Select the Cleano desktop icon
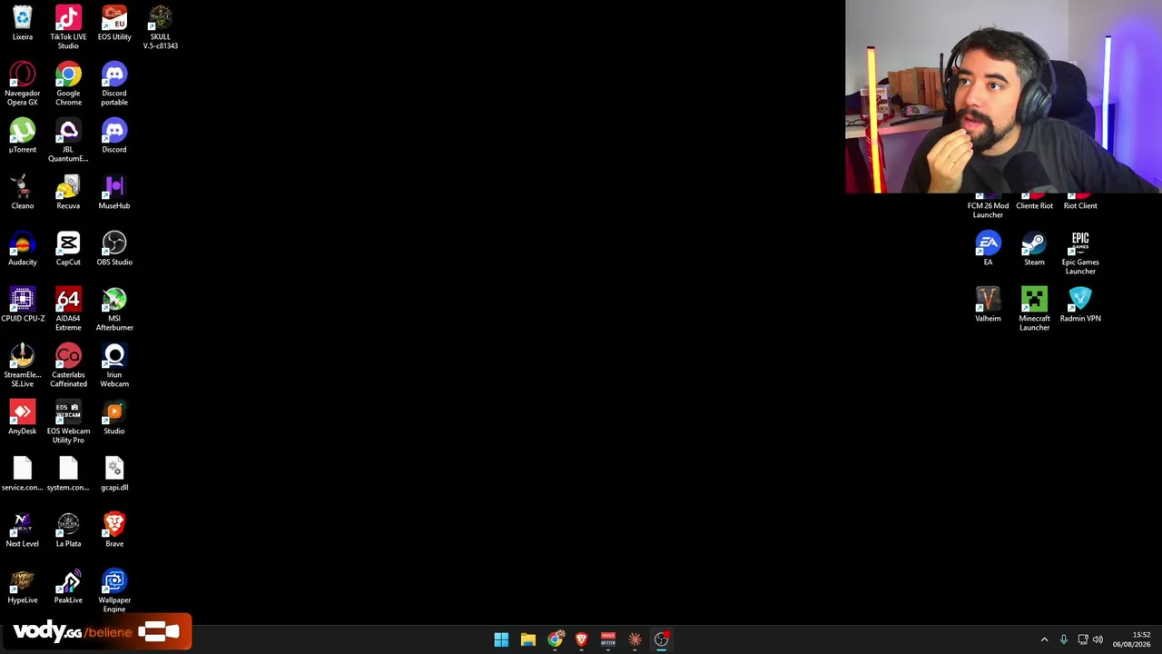Image resolution: width=1162 pixels, height=654 pixels. (x=23, y=187)
